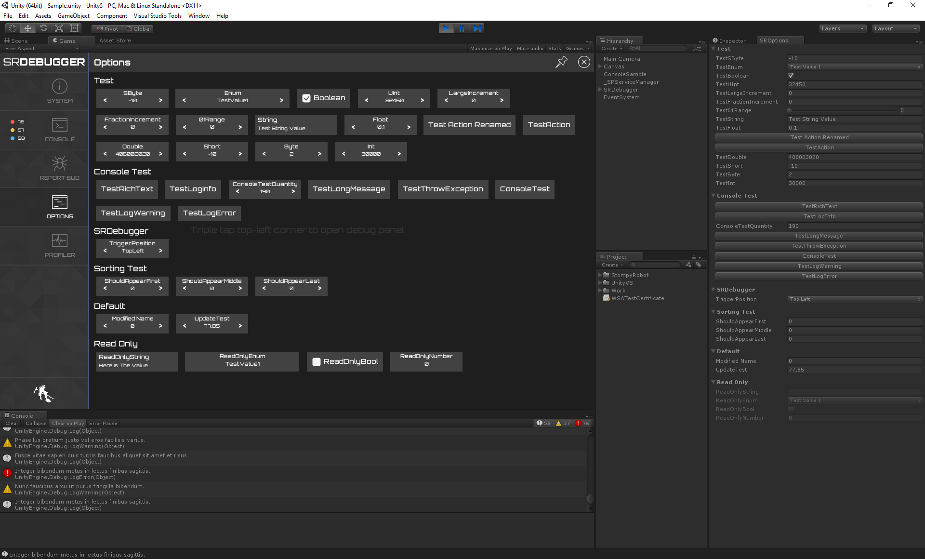Select the Scale tool
The height and width of the screenshot is (559, 925).
[x=59, y=28]
